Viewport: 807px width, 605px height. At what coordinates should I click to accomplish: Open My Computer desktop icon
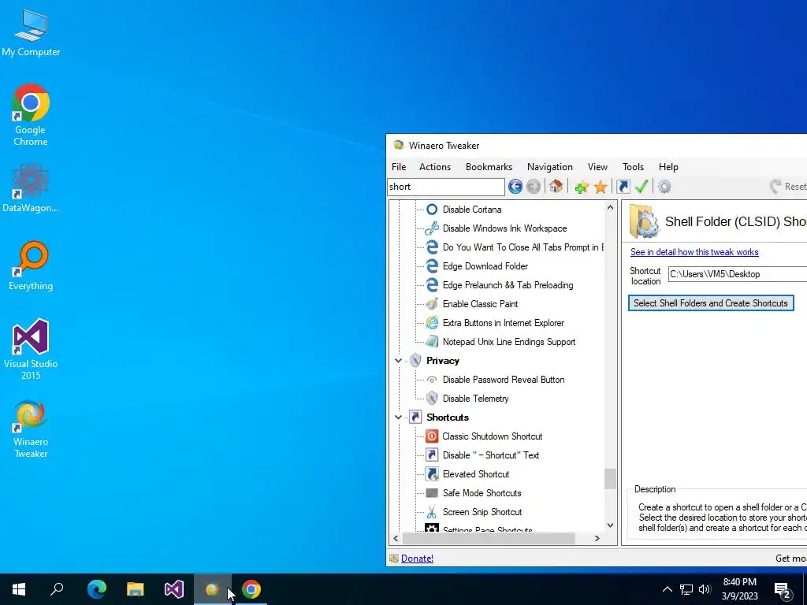tap(31, 33)
